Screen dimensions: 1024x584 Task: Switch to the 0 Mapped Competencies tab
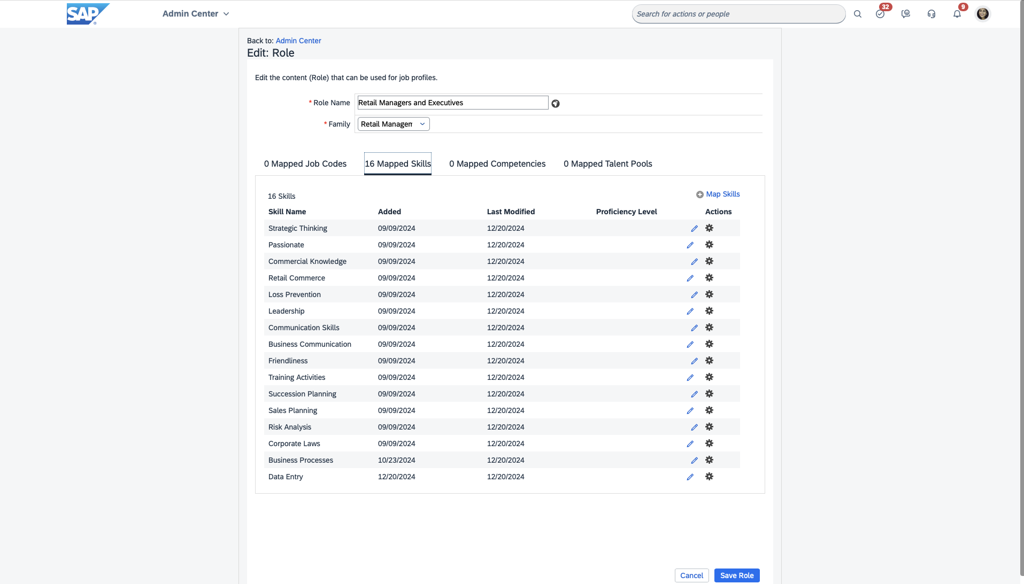(x=497, y=163)
